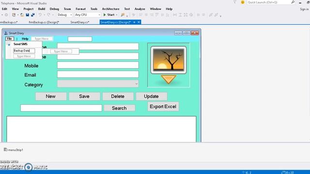Open the Format menu

tap(81, 9)
